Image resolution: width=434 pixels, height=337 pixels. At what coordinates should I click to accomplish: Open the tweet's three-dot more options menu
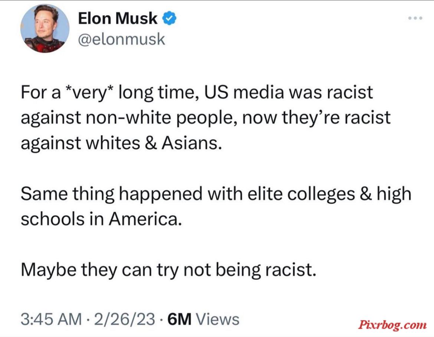coord(415,18)
